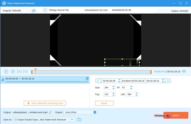The height and width of the screenshot is (124, 191).
Task: Click inside the video preview area
Action: coord(95,40)
